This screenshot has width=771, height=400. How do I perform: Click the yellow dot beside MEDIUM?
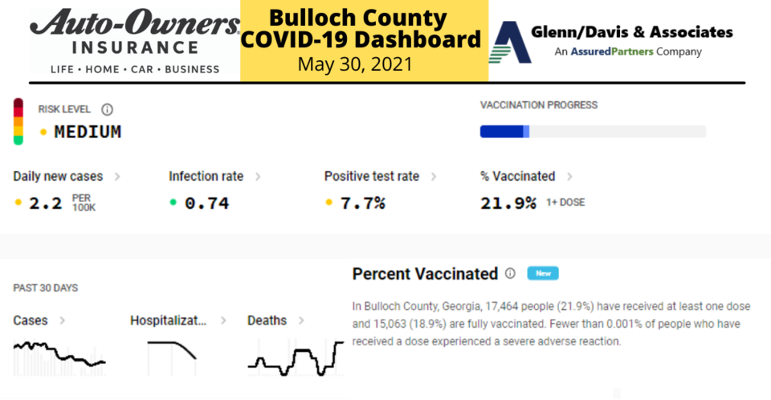click(x=43, y=132)
